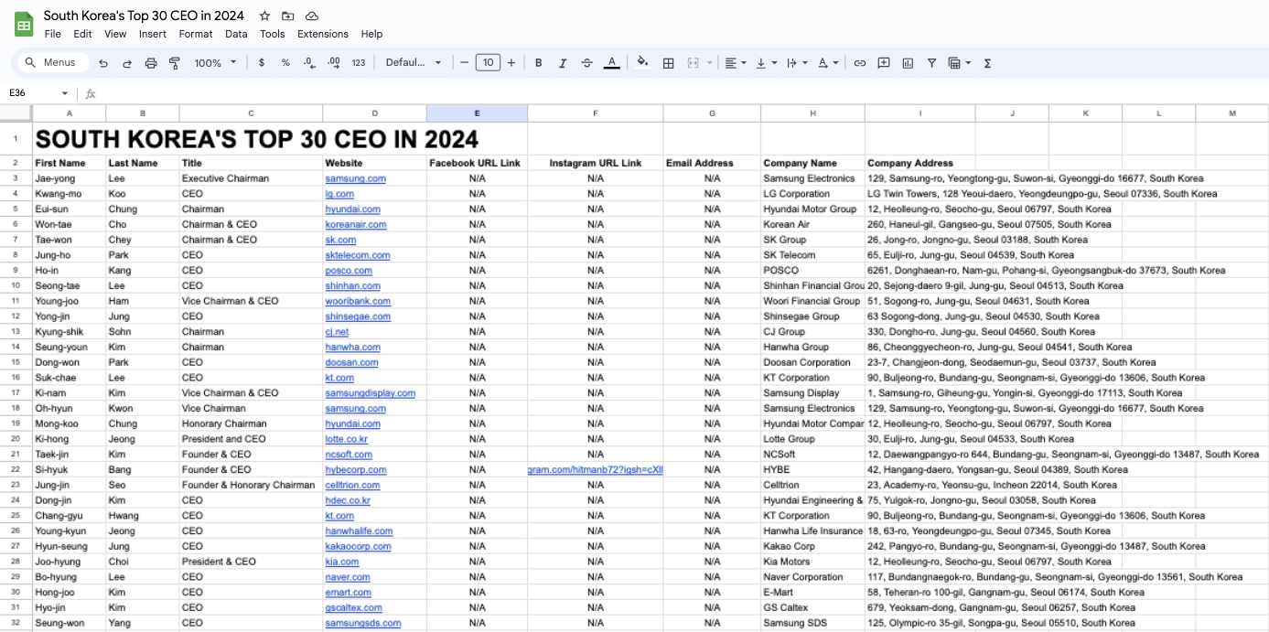Decrease font size with minus button
The height and width of the screenshot is (632, 1269).
tap(465, 63)
